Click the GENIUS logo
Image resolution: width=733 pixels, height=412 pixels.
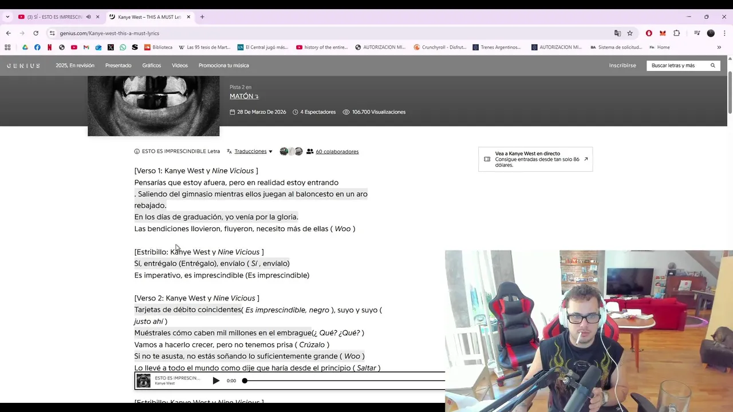coord(23,66)
